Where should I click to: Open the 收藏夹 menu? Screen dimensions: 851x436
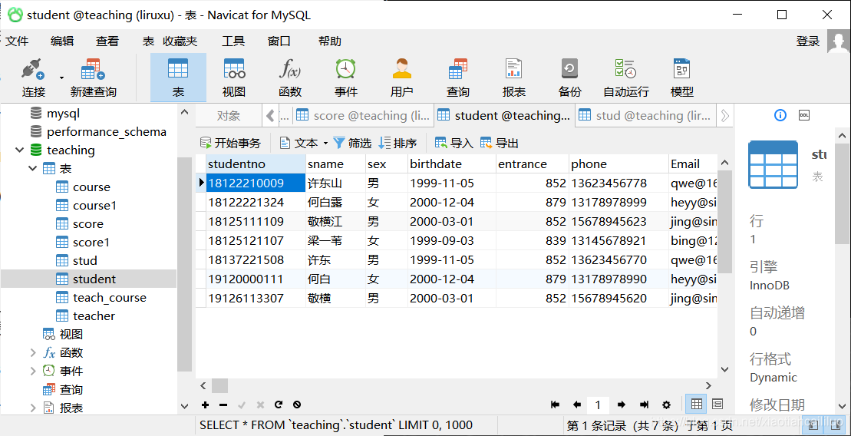pyautogui.click(x=180, y=41)
